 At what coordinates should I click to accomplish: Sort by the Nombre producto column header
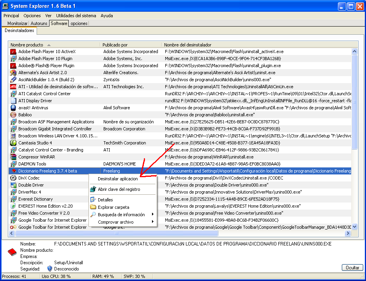click(x=55, y=44)
